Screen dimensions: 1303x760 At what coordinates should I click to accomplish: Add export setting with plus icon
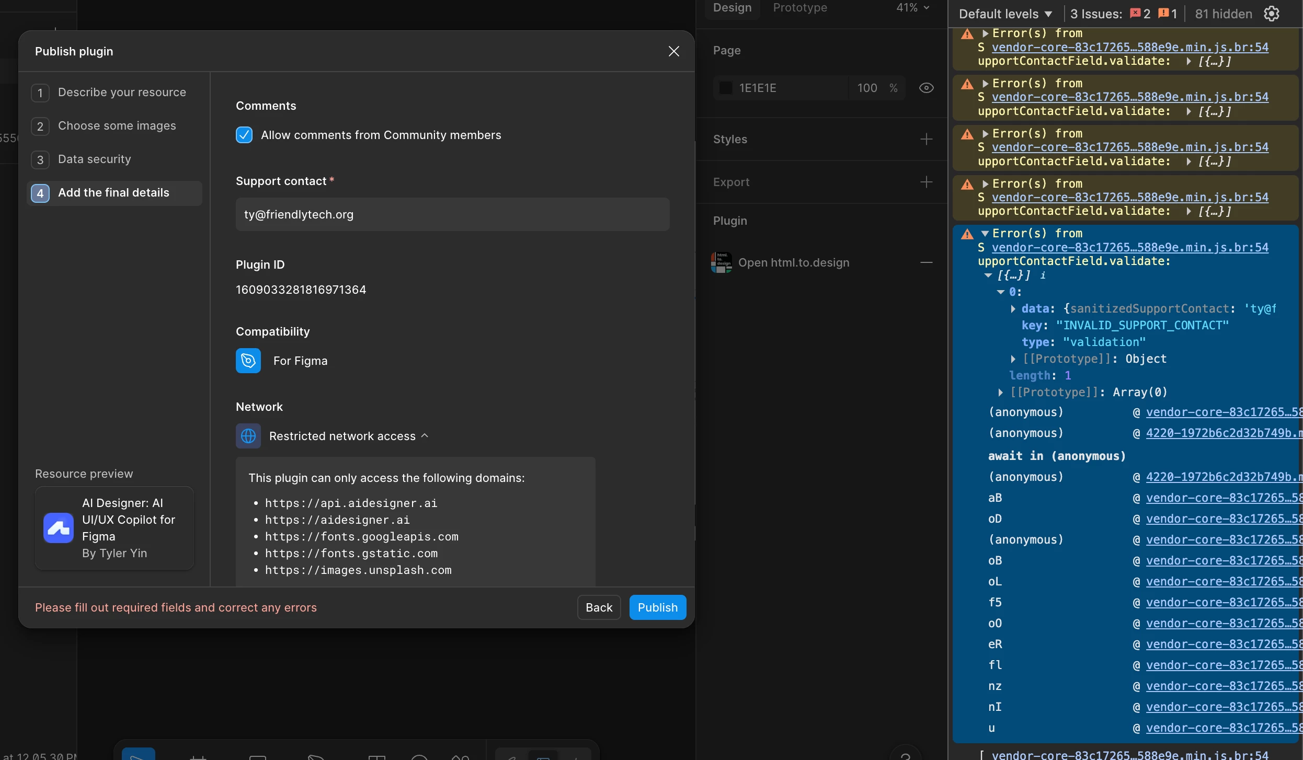[x=926, y=182]
